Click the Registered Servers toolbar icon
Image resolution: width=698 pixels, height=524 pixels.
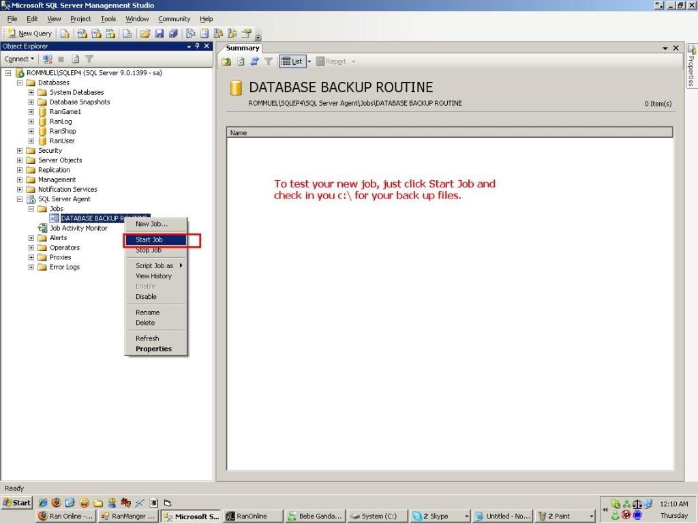pos(191,33)
